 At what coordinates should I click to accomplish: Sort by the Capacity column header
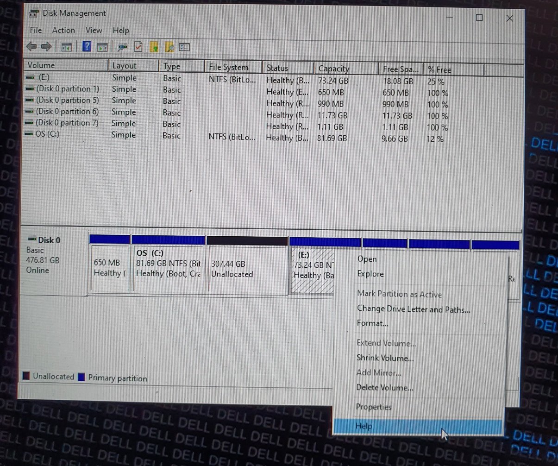[x=346, y=69]
